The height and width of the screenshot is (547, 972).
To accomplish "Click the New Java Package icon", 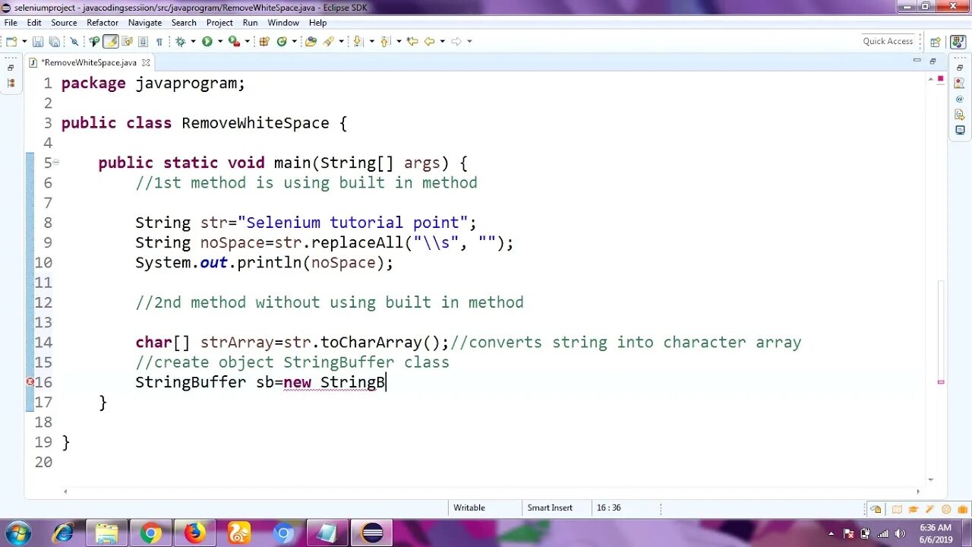I will tap(264, 41).
